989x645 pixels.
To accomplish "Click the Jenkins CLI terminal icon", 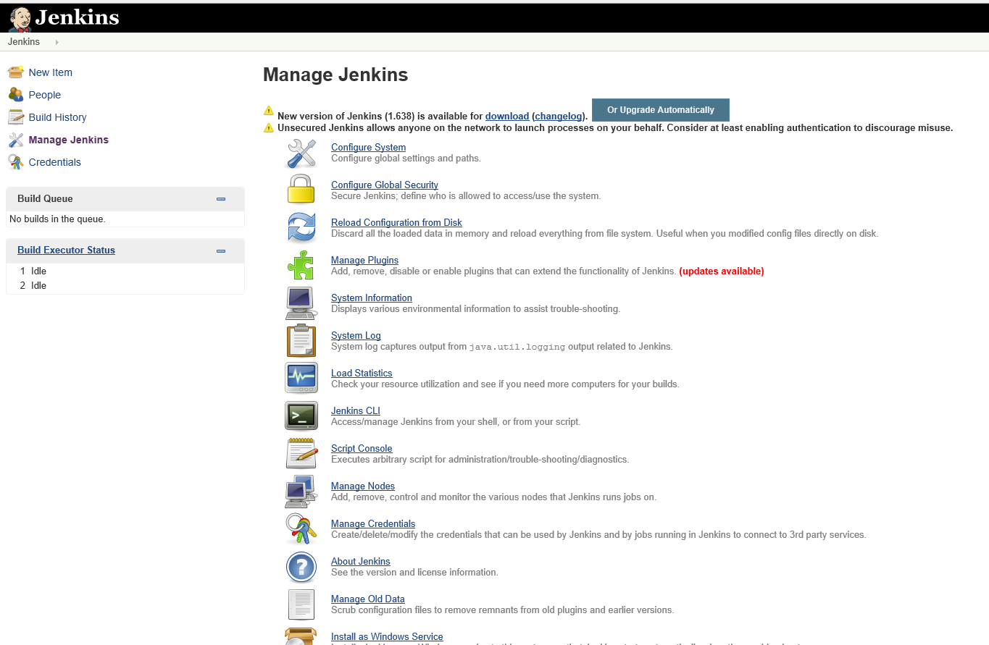I will [301, 416].
